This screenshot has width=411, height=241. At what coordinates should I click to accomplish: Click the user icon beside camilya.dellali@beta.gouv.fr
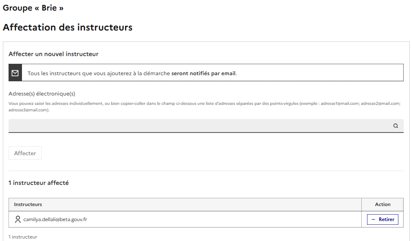pyautogui.click(x=17, y=219)
